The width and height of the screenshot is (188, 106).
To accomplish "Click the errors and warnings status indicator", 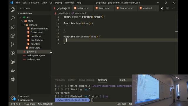I will tap(16, 104).
